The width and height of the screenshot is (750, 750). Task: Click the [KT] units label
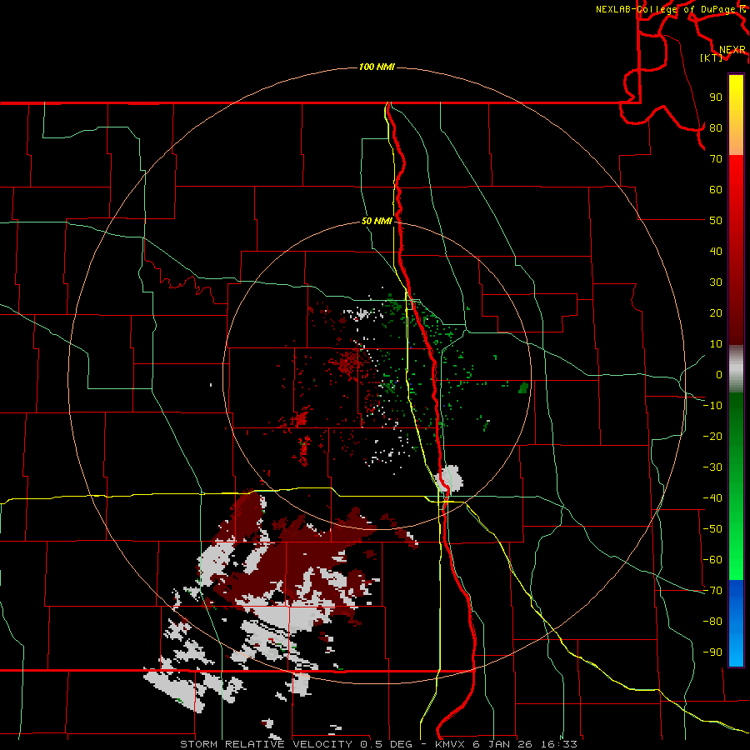click(712, 57)
